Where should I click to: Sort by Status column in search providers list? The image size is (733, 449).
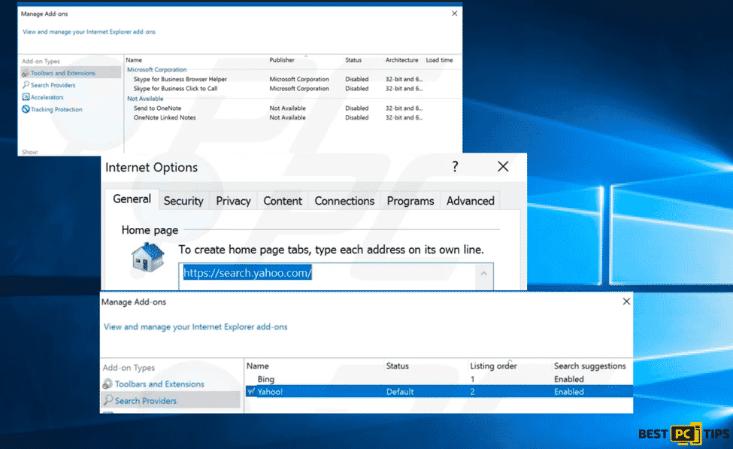click(398, 366)
